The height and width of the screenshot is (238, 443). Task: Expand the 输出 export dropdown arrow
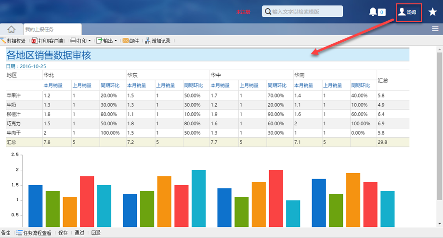click(116, 41)
